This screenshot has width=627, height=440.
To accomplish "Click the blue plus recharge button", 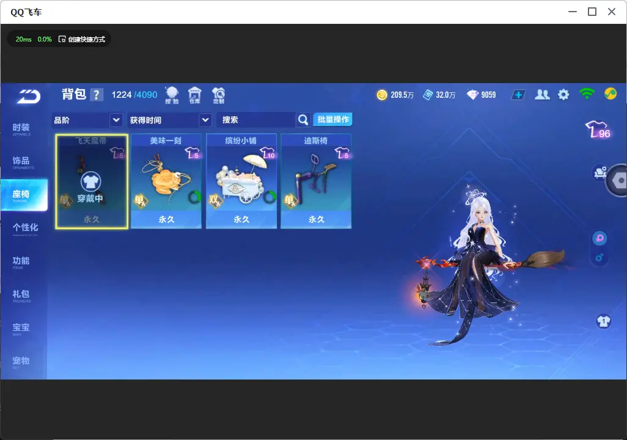I will click(518, 95).
